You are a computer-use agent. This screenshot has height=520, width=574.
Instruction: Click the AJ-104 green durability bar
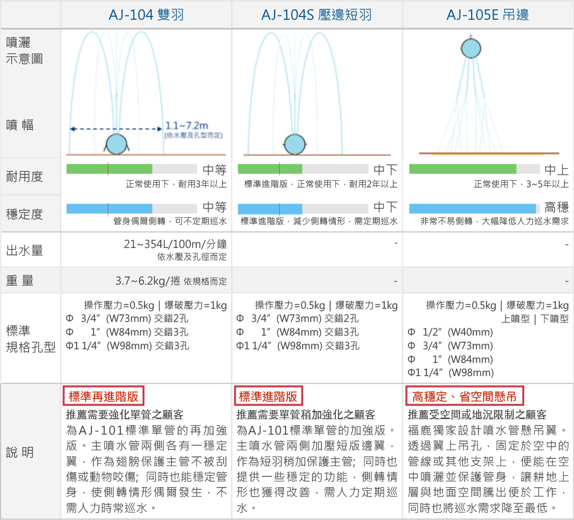pyautogui.click(x=109, y=169)
